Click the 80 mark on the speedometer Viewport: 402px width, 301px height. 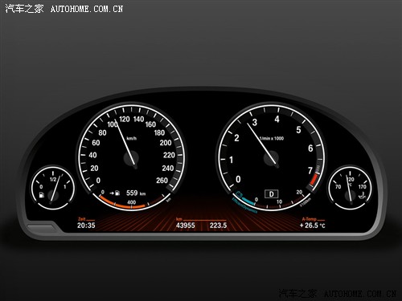click(x=102, y=132)
